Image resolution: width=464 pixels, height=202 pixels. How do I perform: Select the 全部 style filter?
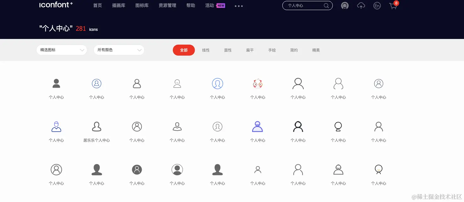click(184, 50)
